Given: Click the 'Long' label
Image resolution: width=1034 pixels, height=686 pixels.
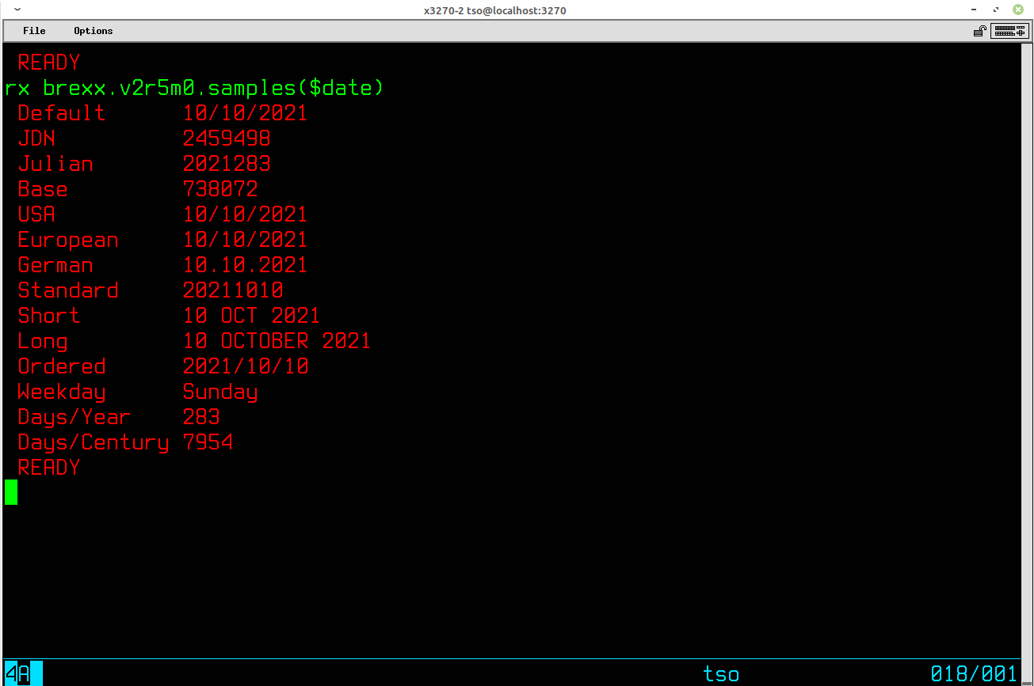Looking at the screenshot, I should click(x=43, y=340).
